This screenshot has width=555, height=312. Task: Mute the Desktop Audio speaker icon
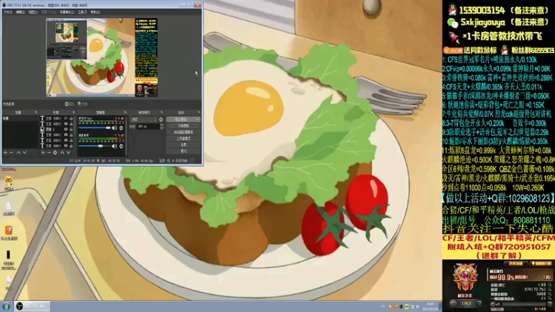click(114, 146)
